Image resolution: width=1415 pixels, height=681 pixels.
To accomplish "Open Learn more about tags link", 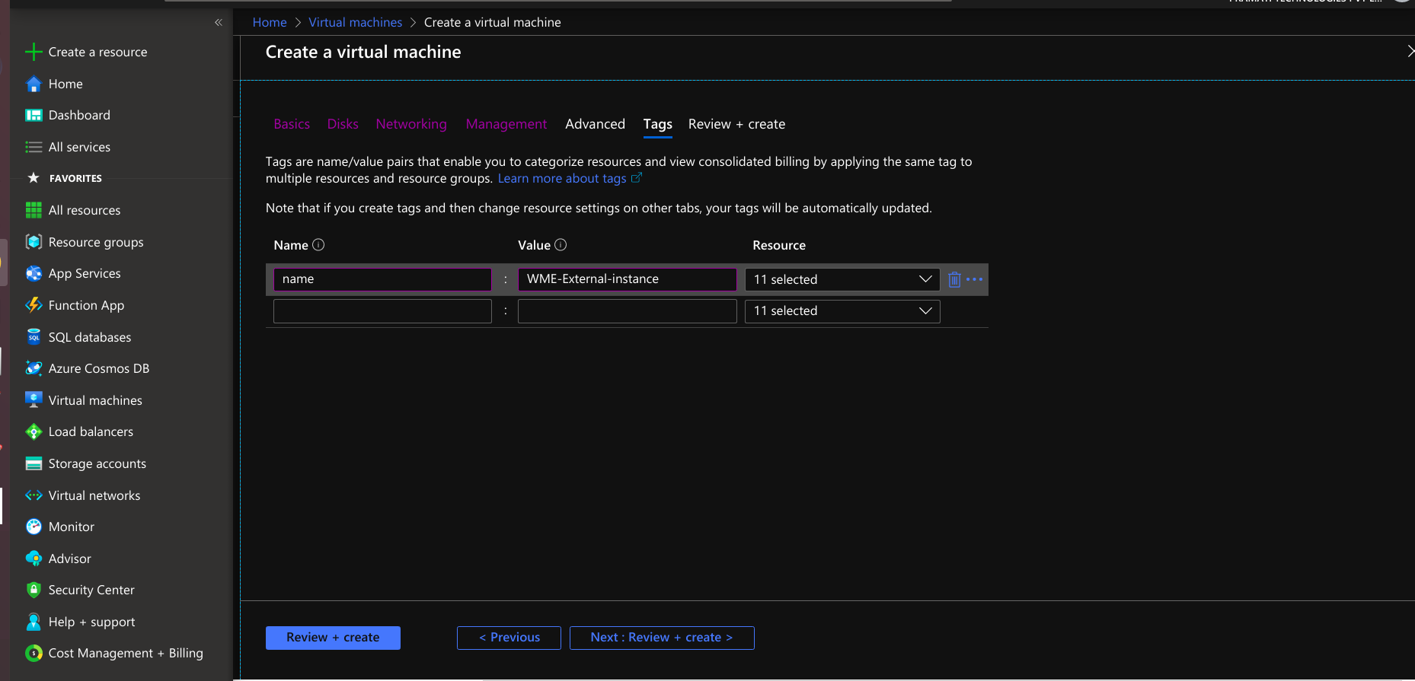I will [562, 178].
